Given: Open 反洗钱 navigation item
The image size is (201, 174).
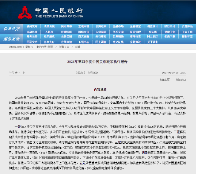Looking at the screenshot, I should pyautogui.click(x=152, y=32).
